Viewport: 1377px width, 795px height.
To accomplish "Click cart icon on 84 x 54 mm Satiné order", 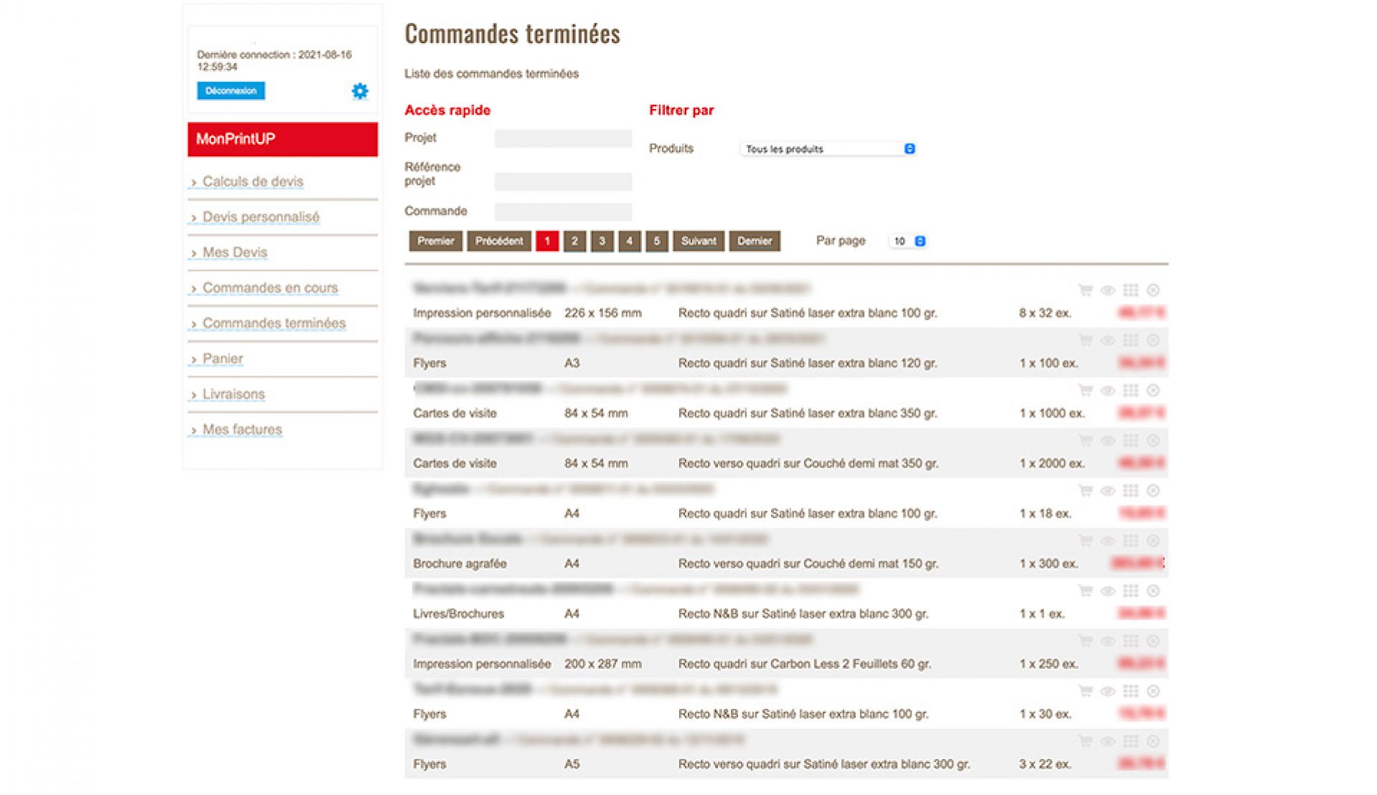I will (1085, 391).
